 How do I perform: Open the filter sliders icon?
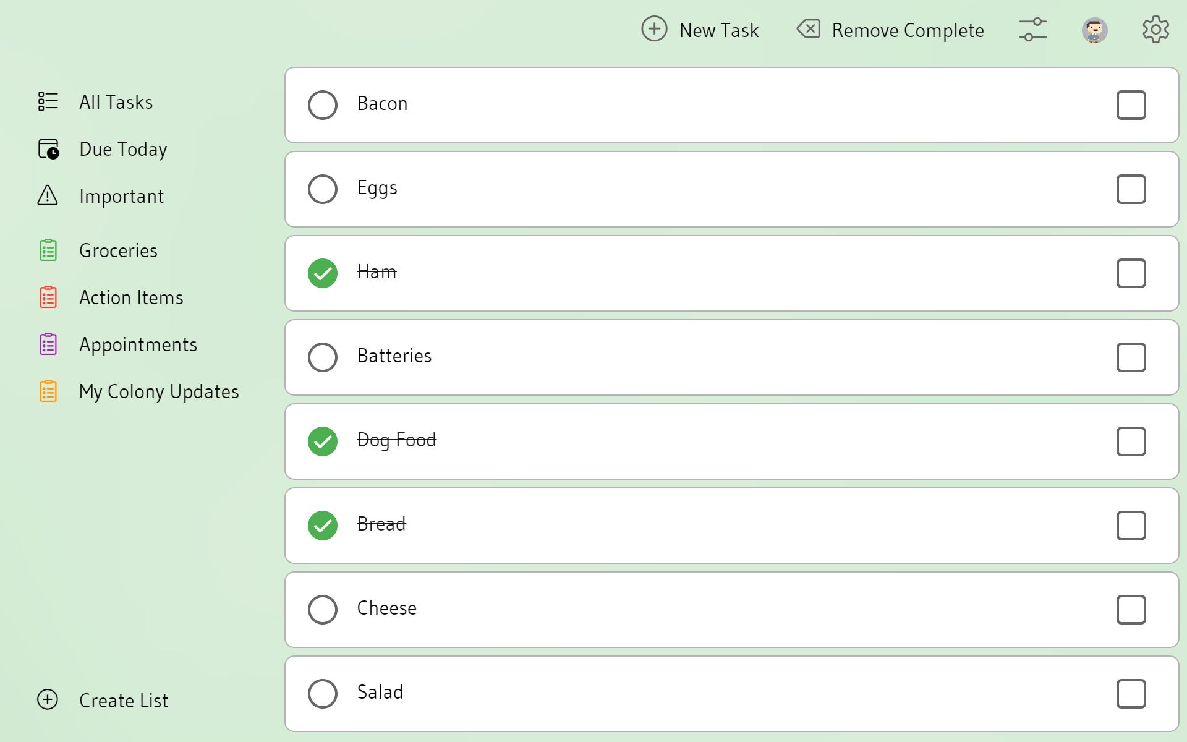[x=1032, y=30]
